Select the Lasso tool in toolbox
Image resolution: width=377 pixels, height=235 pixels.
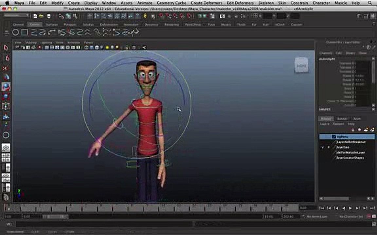pyautogui.click(x=7, y=58)
